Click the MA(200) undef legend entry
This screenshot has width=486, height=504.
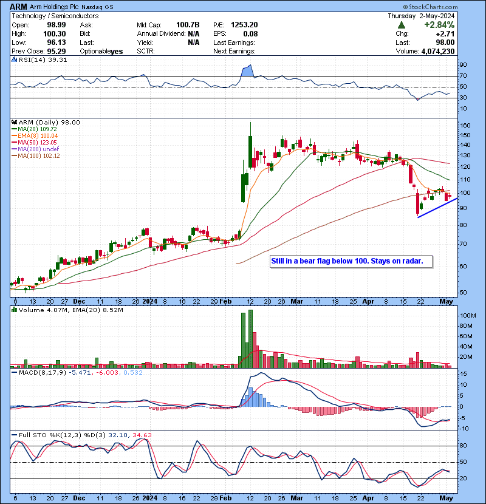tap(38, 149)
